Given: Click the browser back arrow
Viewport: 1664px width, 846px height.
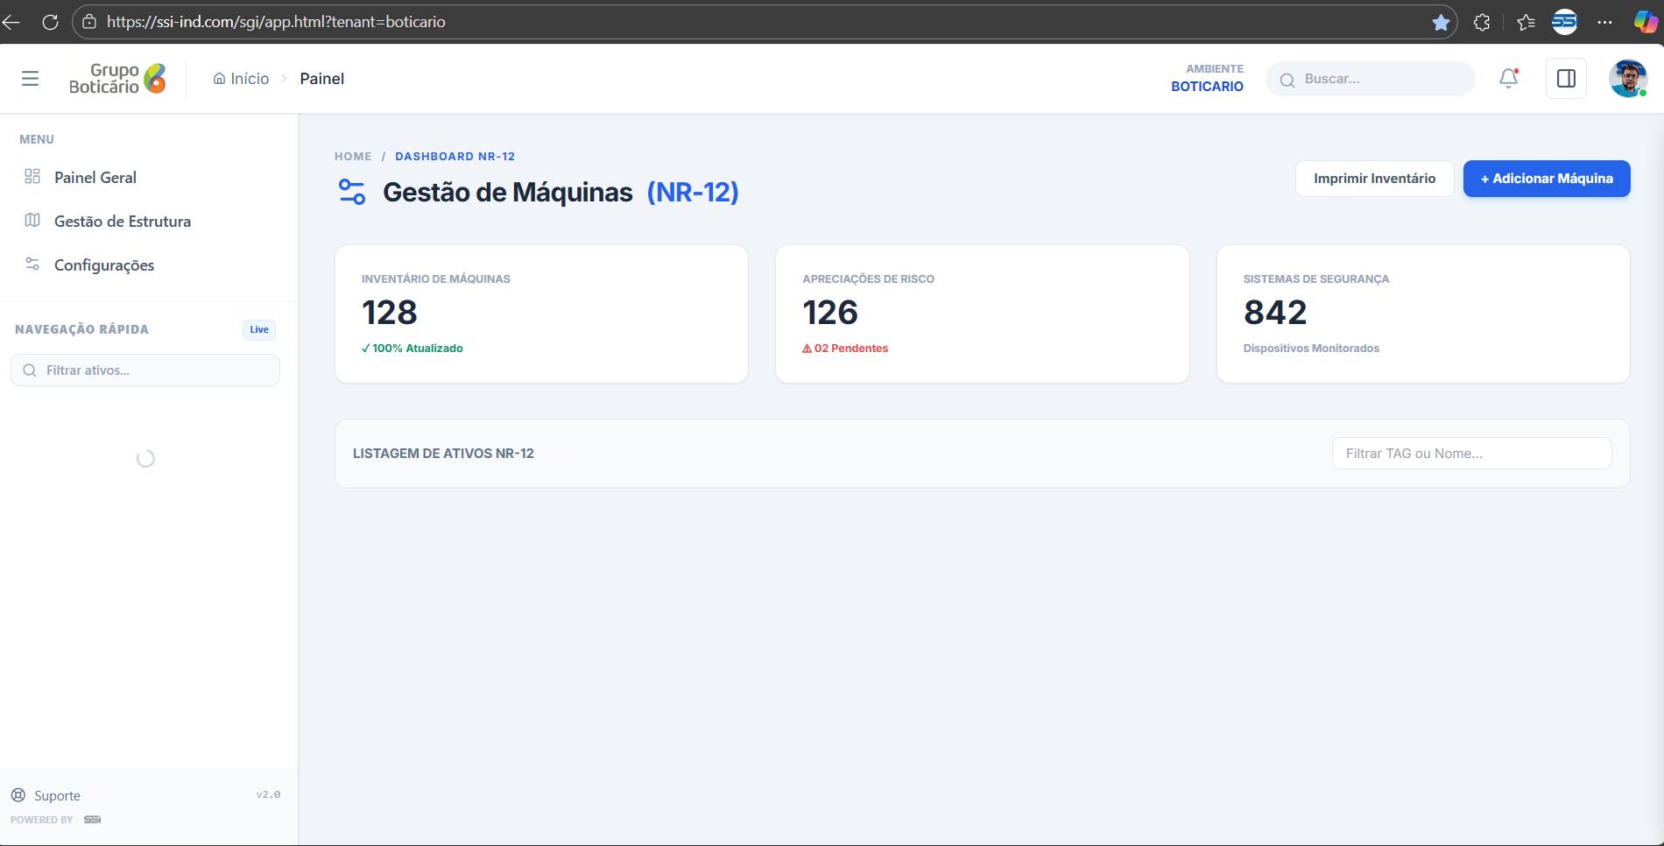Looking at the screenshot, I should pos(11,22).
